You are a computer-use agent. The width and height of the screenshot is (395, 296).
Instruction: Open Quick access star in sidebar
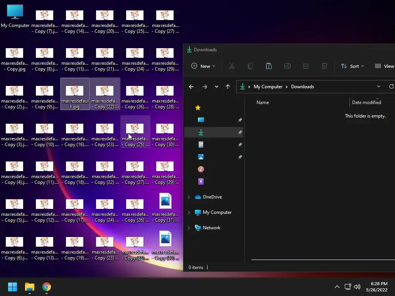pyautogui.click(x=198, y=108)
